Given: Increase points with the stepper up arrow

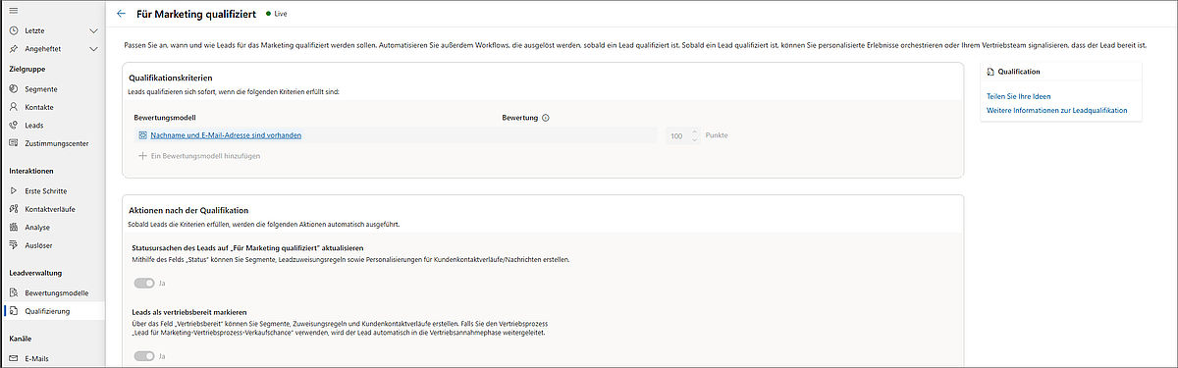Looking at the screenshot, I should tap(694, 131).
